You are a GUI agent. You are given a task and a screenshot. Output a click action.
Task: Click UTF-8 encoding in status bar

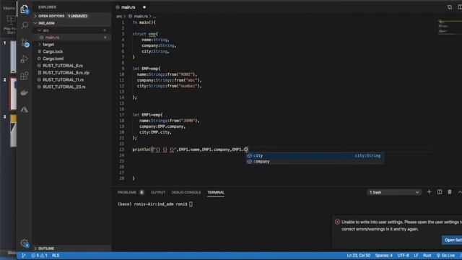(403, 255)
